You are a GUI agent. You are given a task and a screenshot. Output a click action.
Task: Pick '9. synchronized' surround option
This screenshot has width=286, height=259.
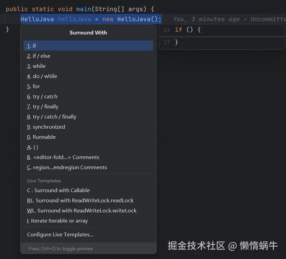88,127
